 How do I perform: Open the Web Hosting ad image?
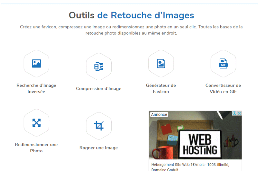click(x=195, y=135)
